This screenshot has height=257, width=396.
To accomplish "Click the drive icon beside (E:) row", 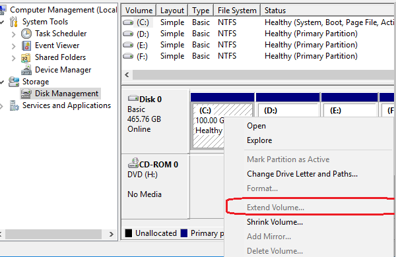I will [128, 45].
